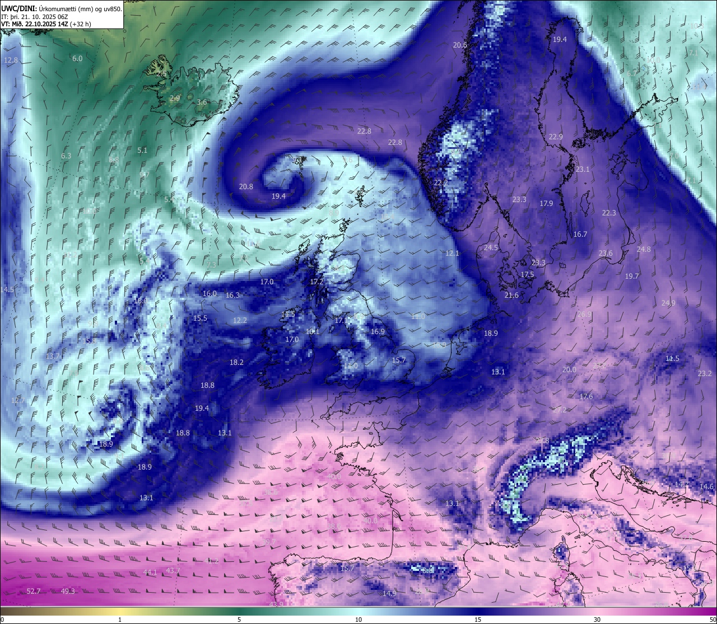Click the 12.2 value on the map
Image resolution: width=717 pixels, height=624 pixels.
(x=240, y=321)
